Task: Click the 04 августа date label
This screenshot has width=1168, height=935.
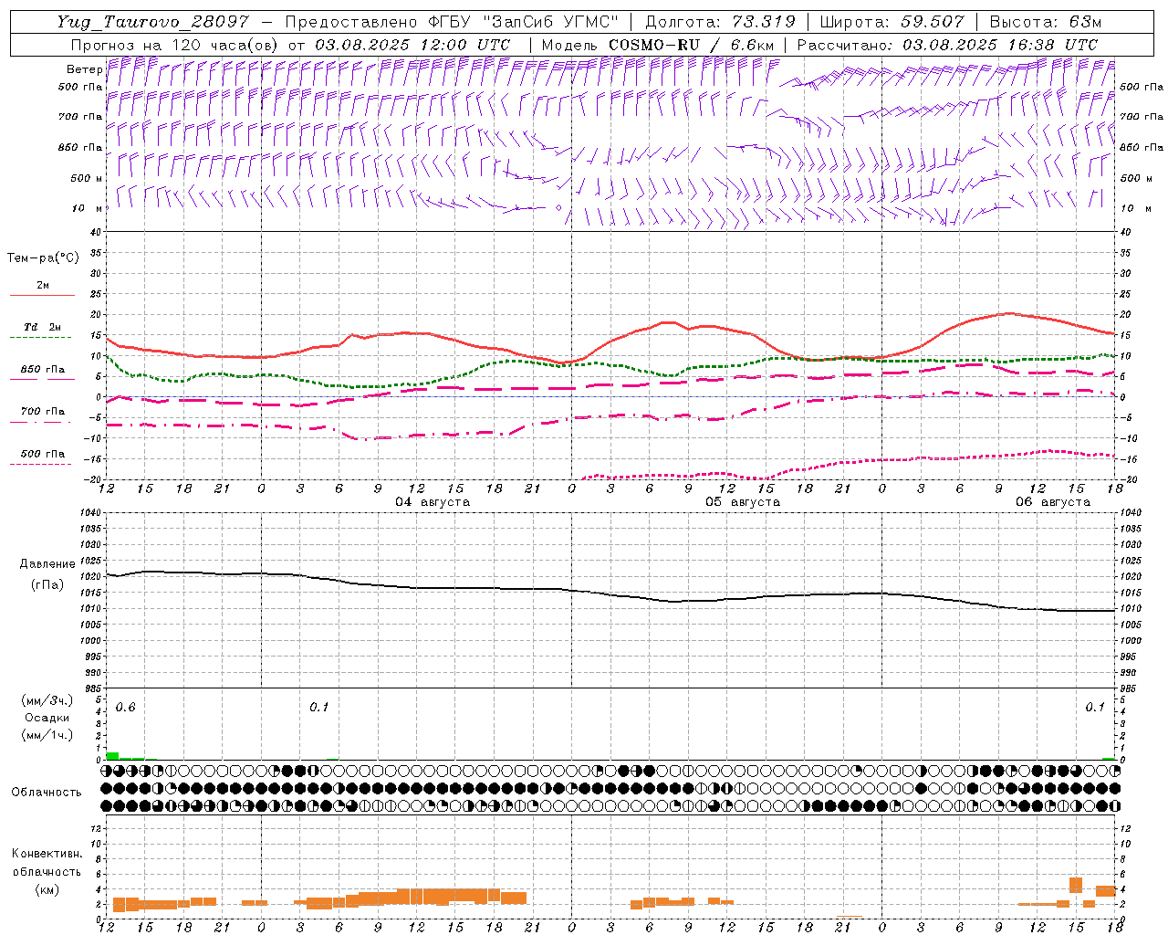Action: (433, 502)
